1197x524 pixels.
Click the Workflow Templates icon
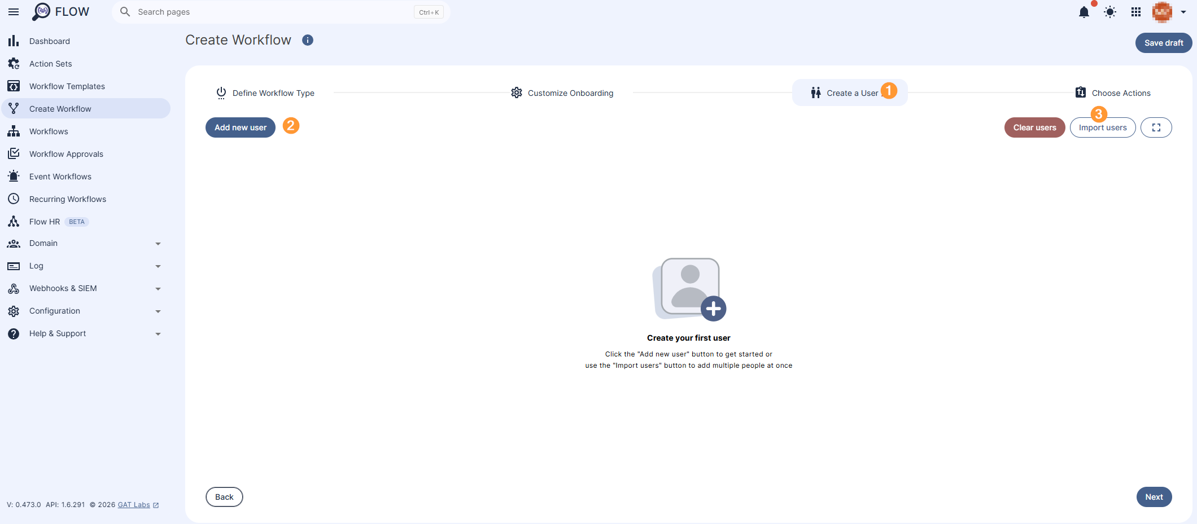click(x=14, y=86)
